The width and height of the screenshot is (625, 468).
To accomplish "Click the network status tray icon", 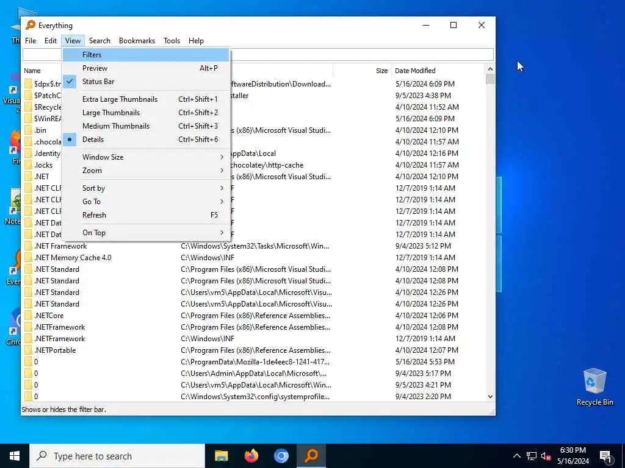I will [x=532, y=456].
